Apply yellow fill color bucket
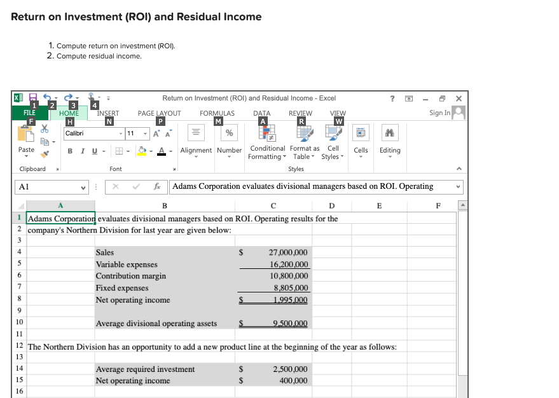The width and height of the screenshot is (559, 398). point(142,151)
